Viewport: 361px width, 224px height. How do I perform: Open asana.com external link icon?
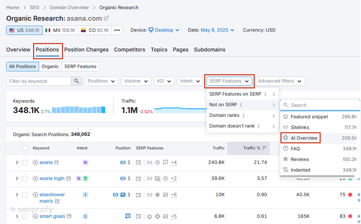pyautogui.click(x=106, y=18)
